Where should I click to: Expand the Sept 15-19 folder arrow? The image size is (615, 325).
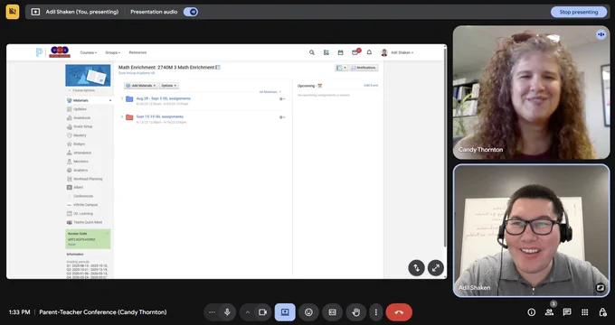[122, 116]
